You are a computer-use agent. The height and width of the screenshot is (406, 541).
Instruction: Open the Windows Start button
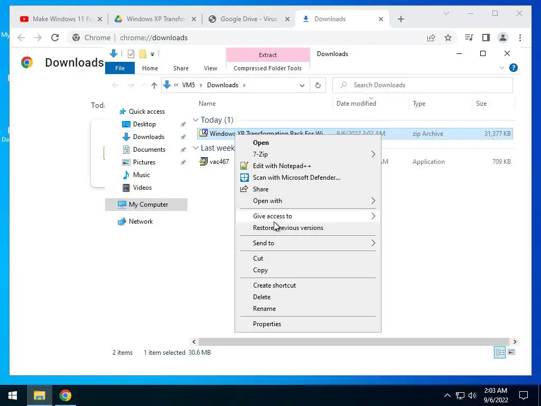(x=13, y=395)
